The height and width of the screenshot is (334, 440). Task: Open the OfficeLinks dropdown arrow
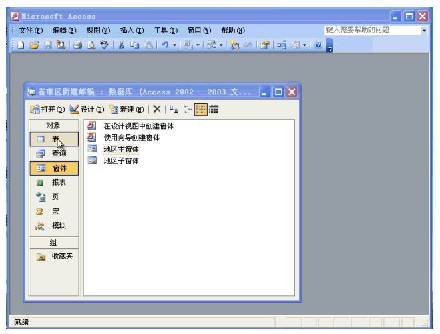pos(198,45)
